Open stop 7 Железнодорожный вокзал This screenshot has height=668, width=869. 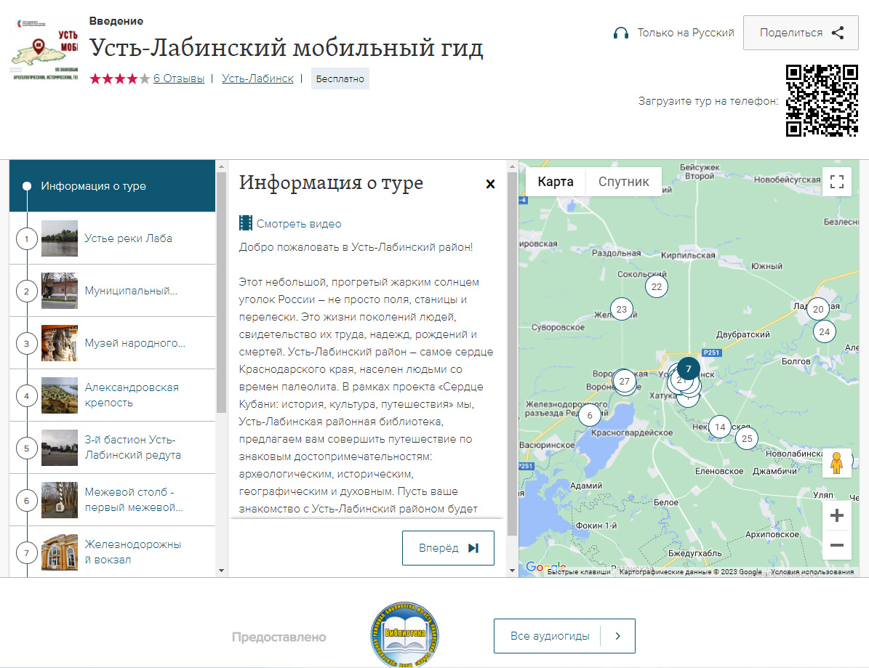point(112,552)
